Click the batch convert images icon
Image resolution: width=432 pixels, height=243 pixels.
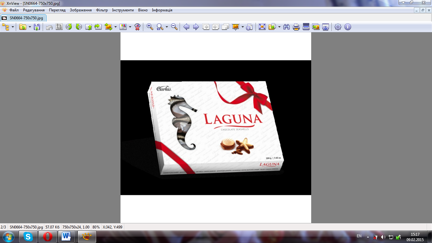click(316, 27)
